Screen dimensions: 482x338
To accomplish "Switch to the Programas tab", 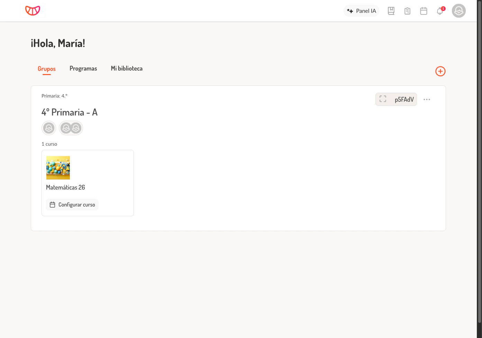I will tap(83, 68).
